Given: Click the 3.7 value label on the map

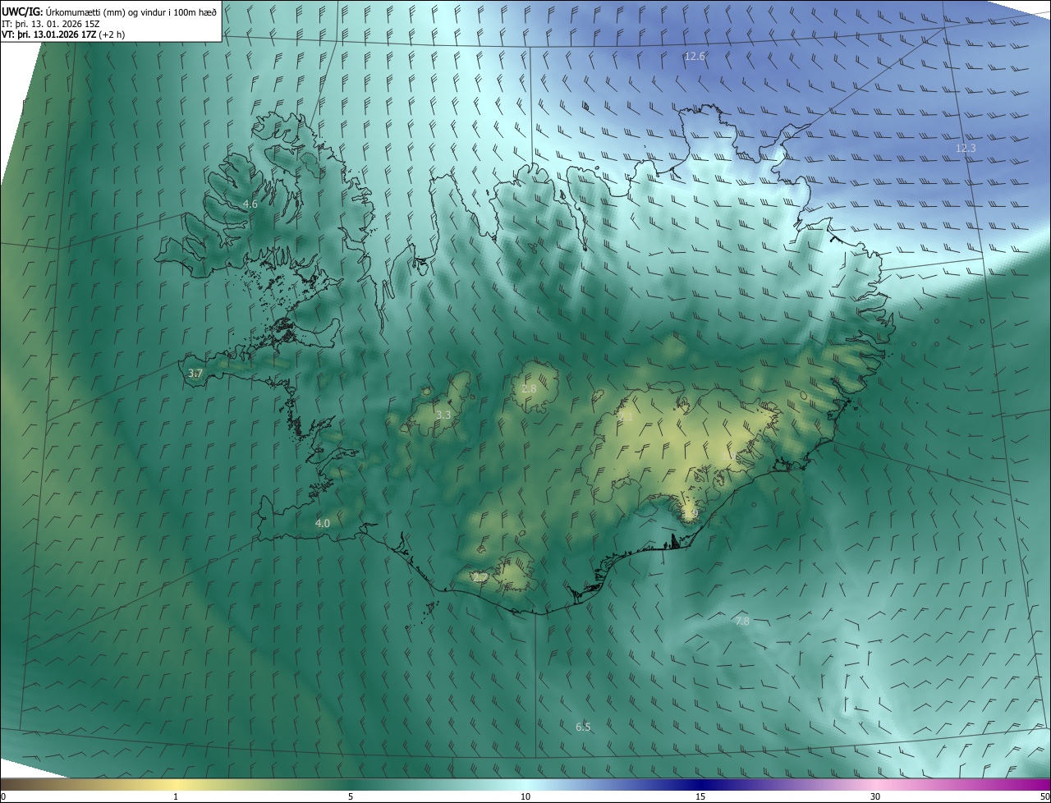Looking at the screenshot, I should (195, 374).
